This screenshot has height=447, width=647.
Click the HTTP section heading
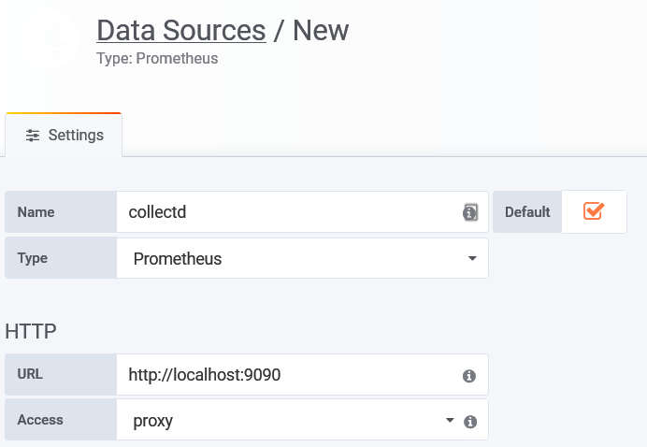pyautogui.click(x=31, y=331)
